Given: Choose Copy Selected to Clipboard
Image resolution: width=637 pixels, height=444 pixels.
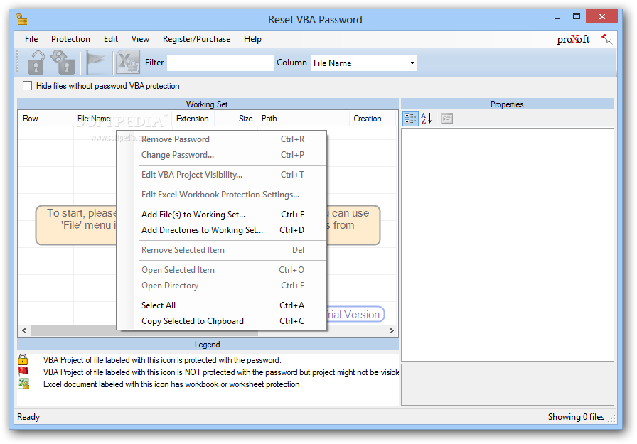Looking at the screenshot, I should click(221, 321).
